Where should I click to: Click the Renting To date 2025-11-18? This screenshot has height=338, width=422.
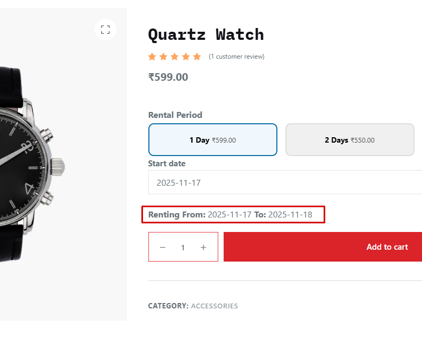coord(290,215)
